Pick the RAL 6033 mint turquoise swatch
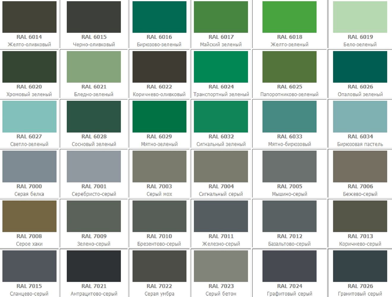 289,116
